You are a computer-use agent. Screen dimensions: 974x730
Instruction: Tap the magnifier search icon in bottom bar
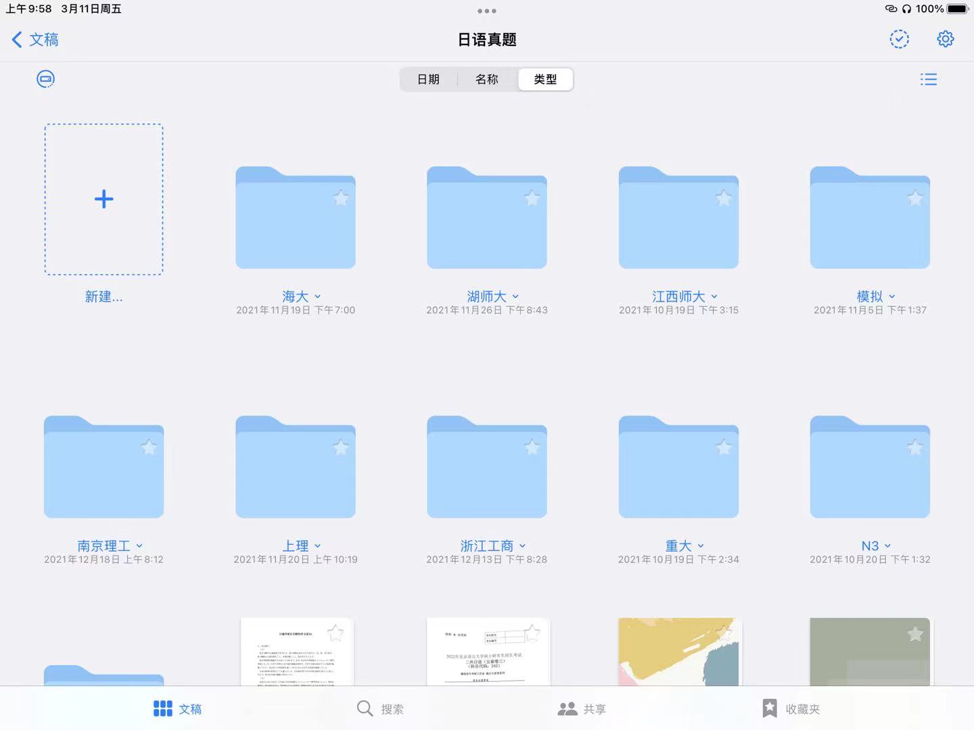365,708
